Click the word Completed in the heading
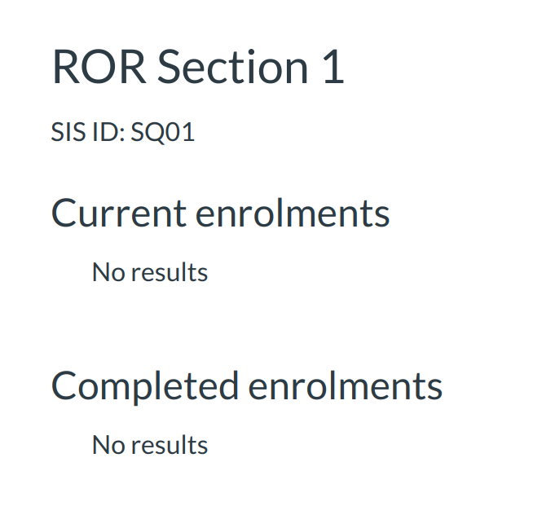The width and height of the screenshot is (533, 515). tap(145, 385)
